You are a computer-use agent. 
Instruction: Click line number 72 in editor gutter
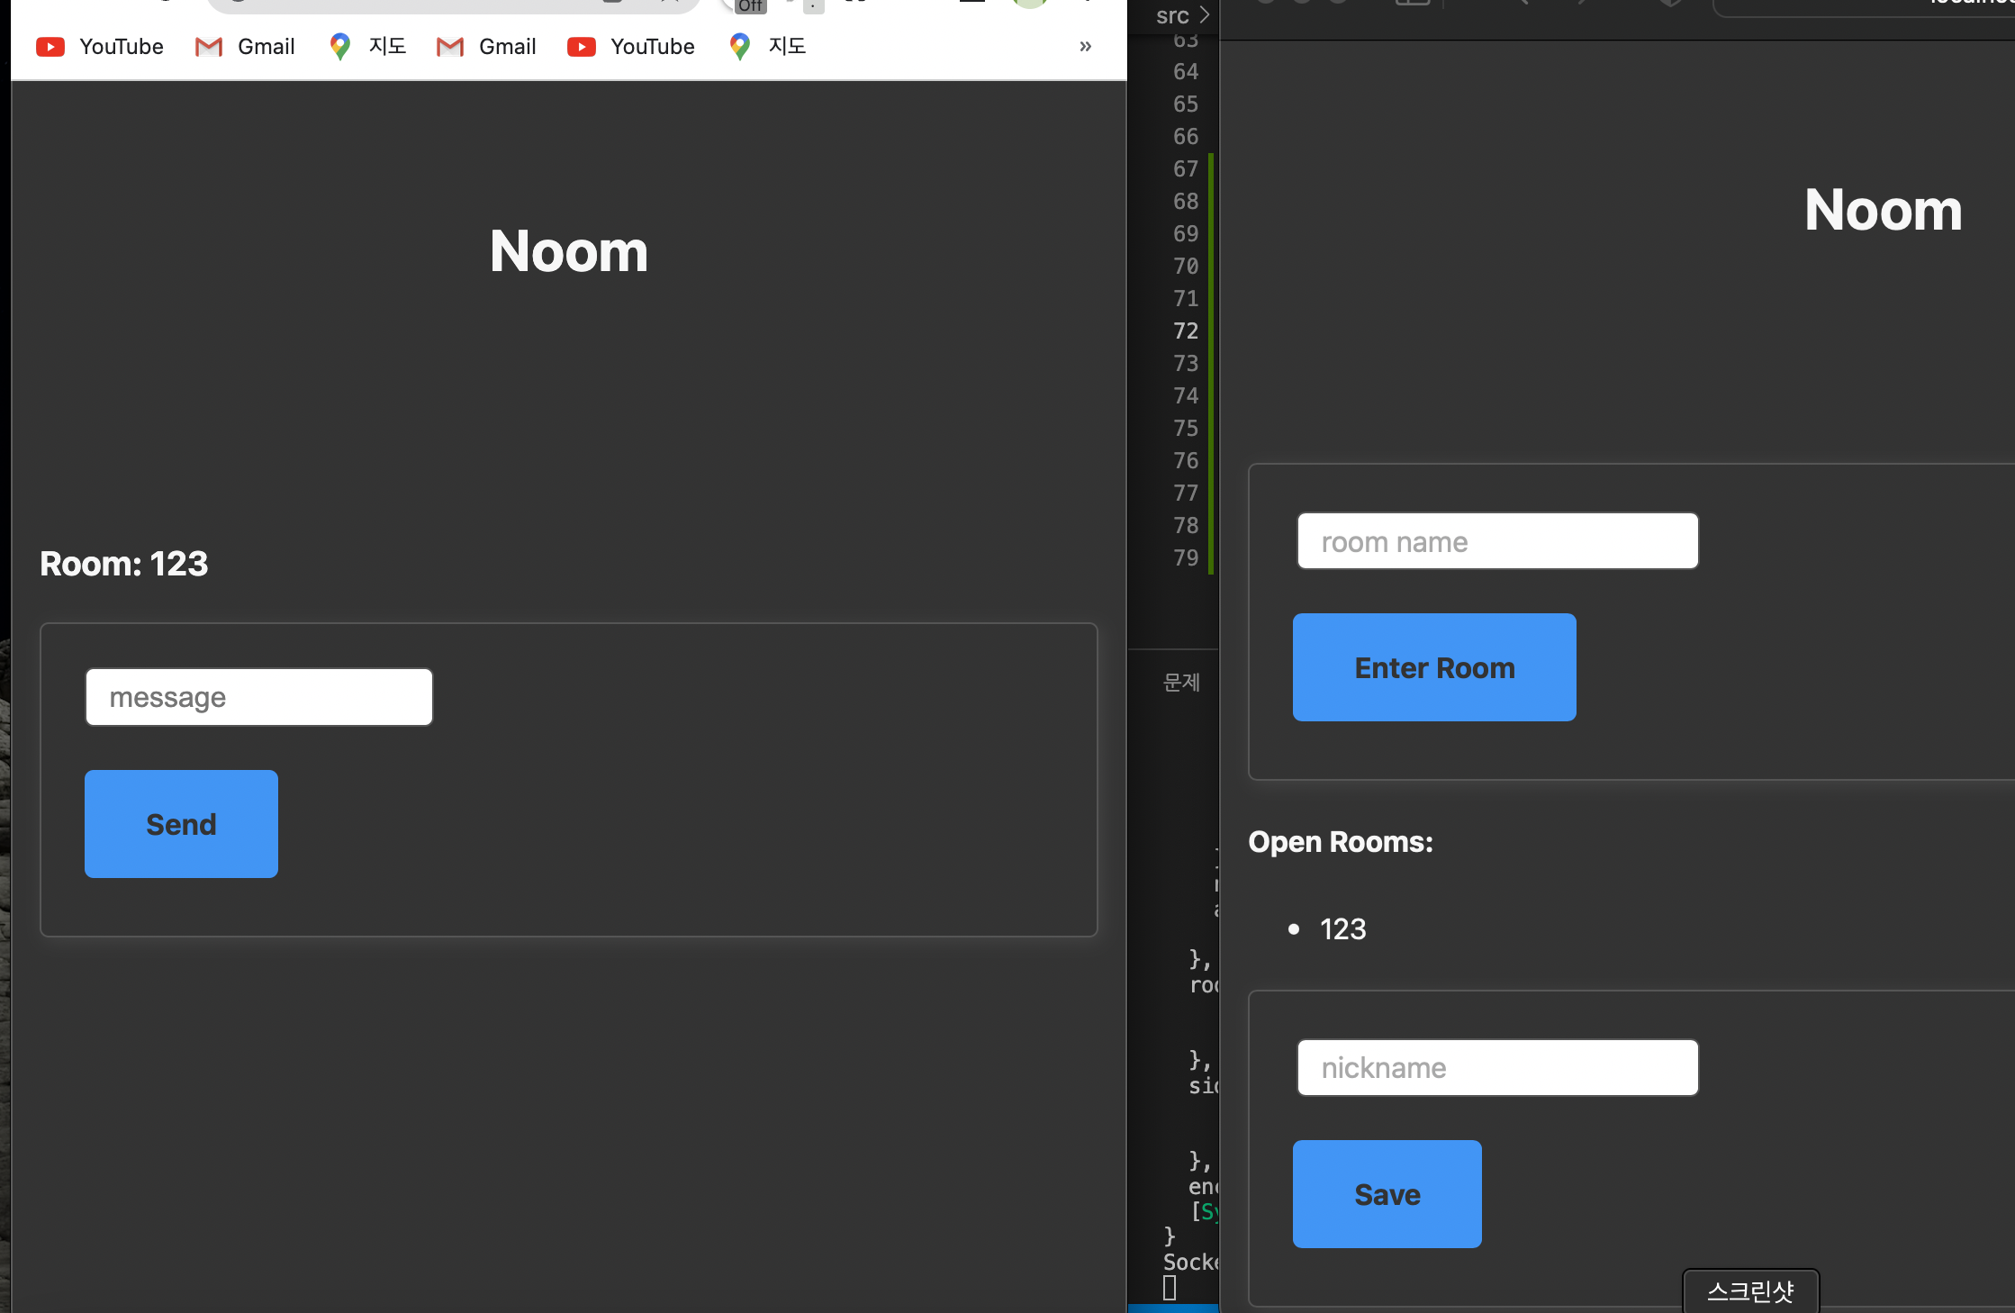click(1185, 331)
